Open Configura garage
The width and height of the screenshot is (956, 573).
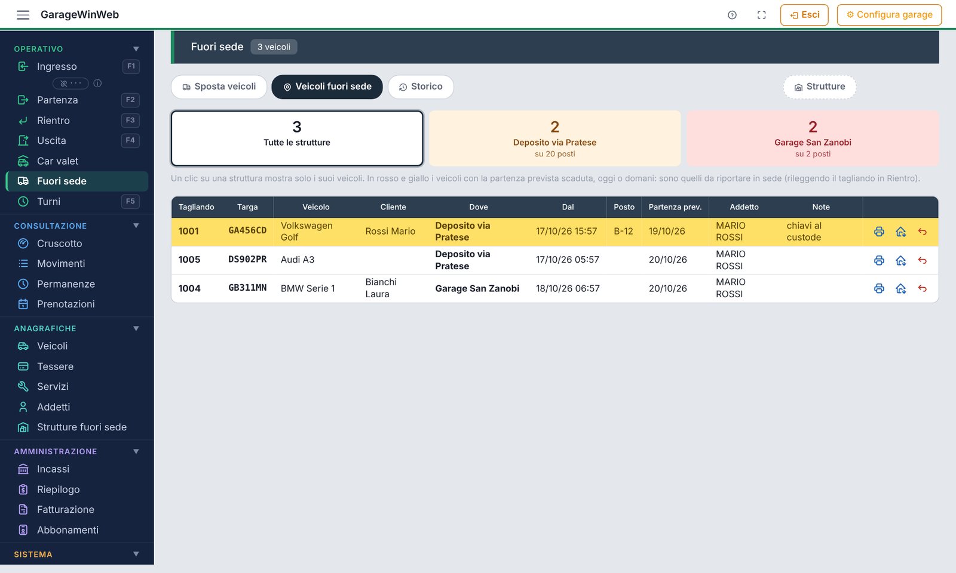(x=889, y=15)
